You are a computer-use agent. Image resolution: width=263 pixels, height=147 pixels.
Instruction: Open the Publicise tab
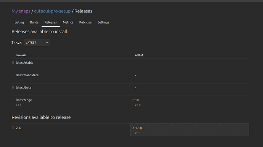(85, 22)
